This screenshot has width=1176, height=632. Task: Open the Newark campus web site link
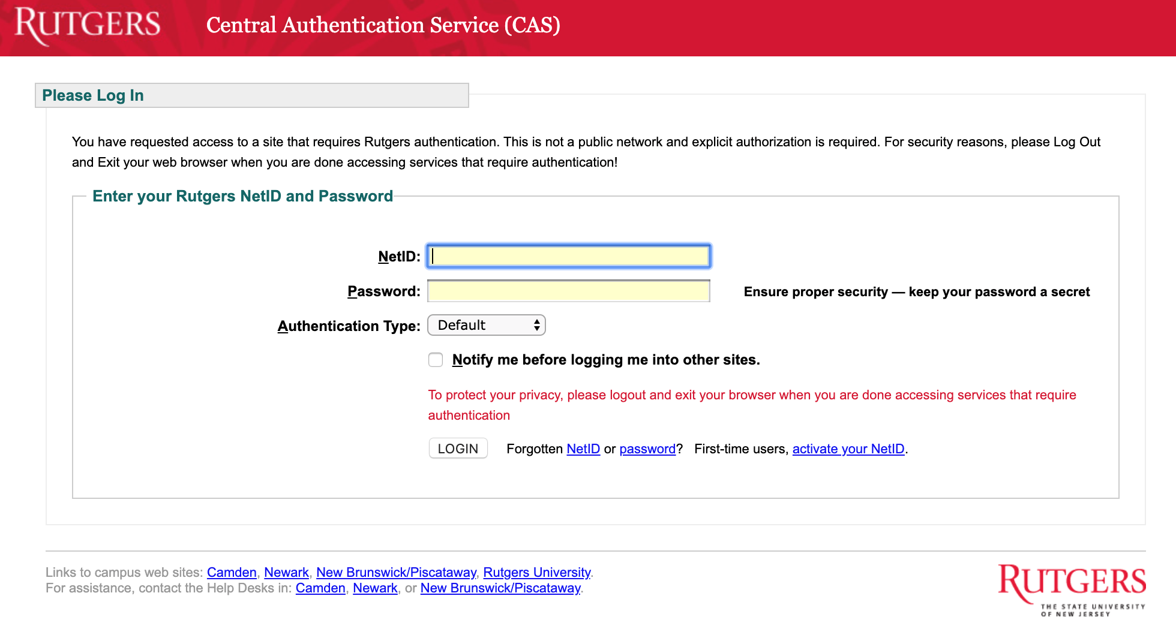click(286, 573)
